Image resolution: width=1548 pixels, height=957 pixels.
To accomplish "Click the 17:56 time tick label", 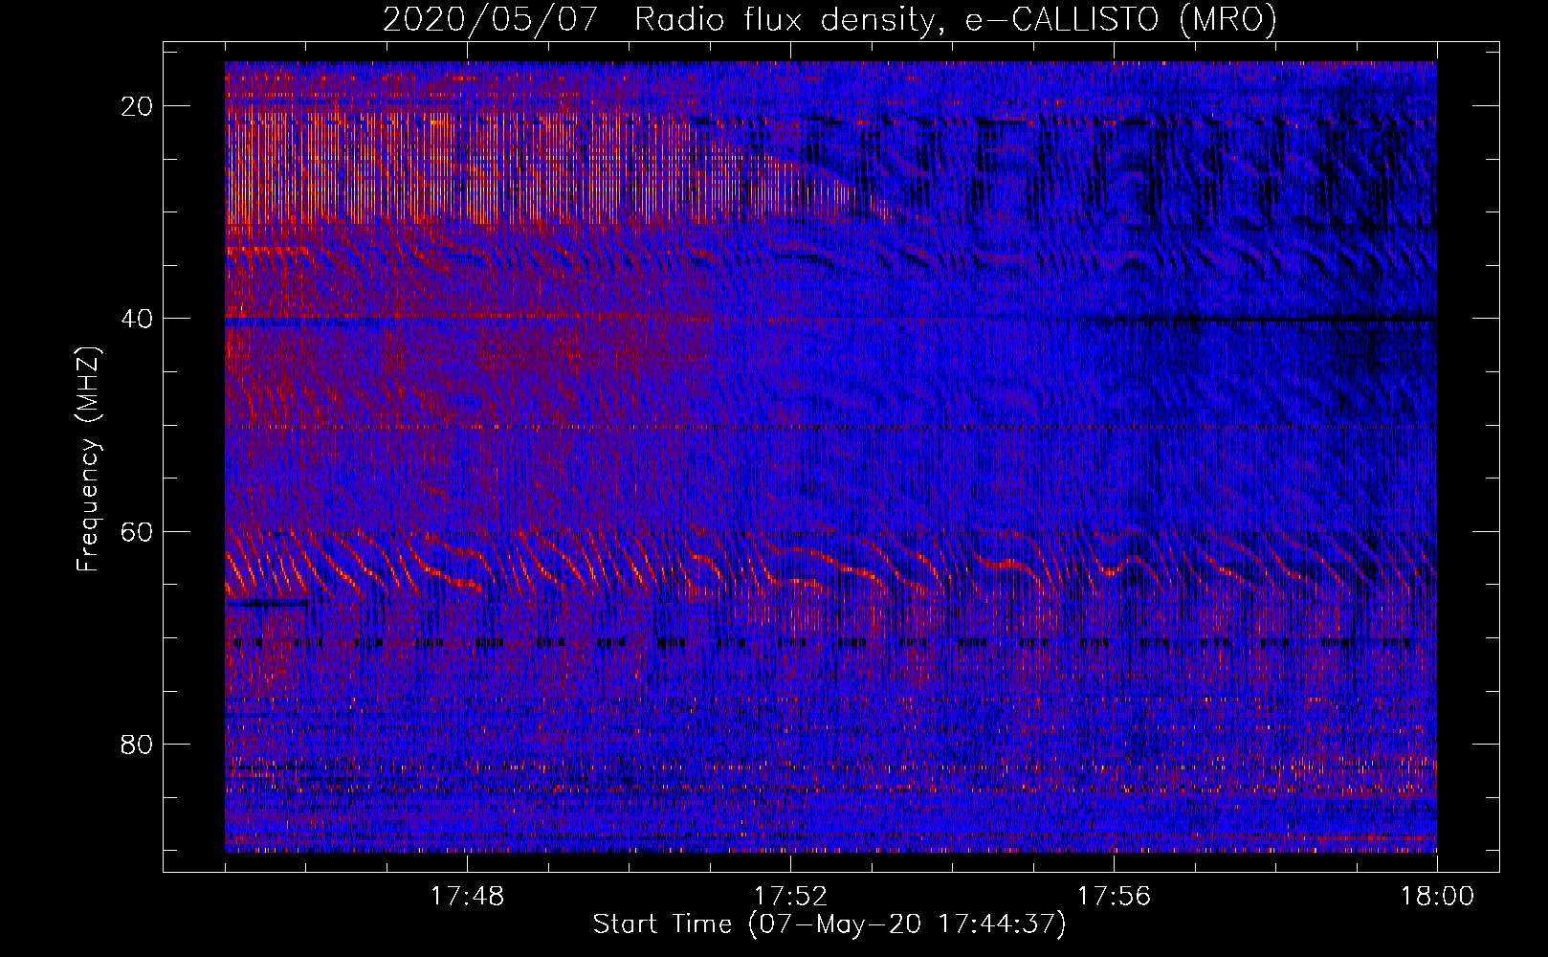I will 1114,897.
